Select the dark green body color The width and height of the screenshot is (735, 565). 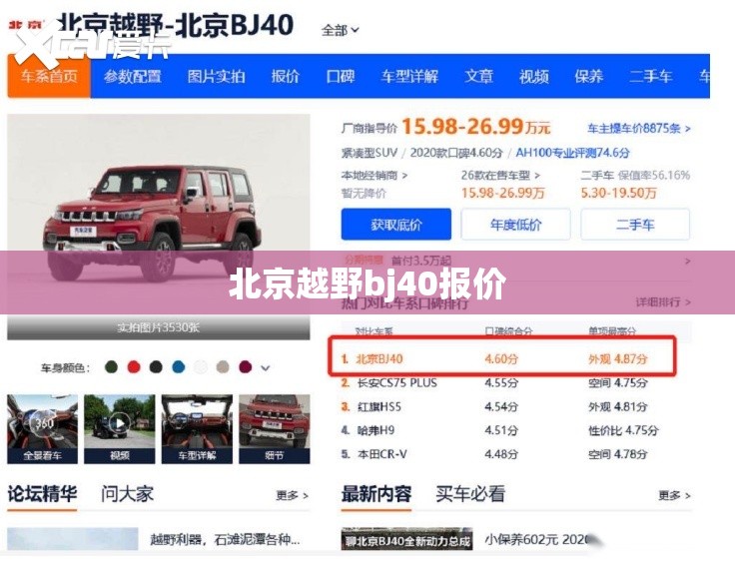111,366
